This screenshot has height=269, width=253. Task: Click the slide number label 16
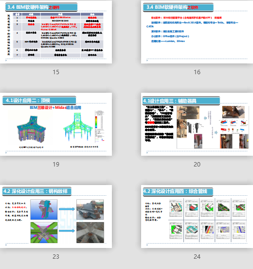click(197, 72)
